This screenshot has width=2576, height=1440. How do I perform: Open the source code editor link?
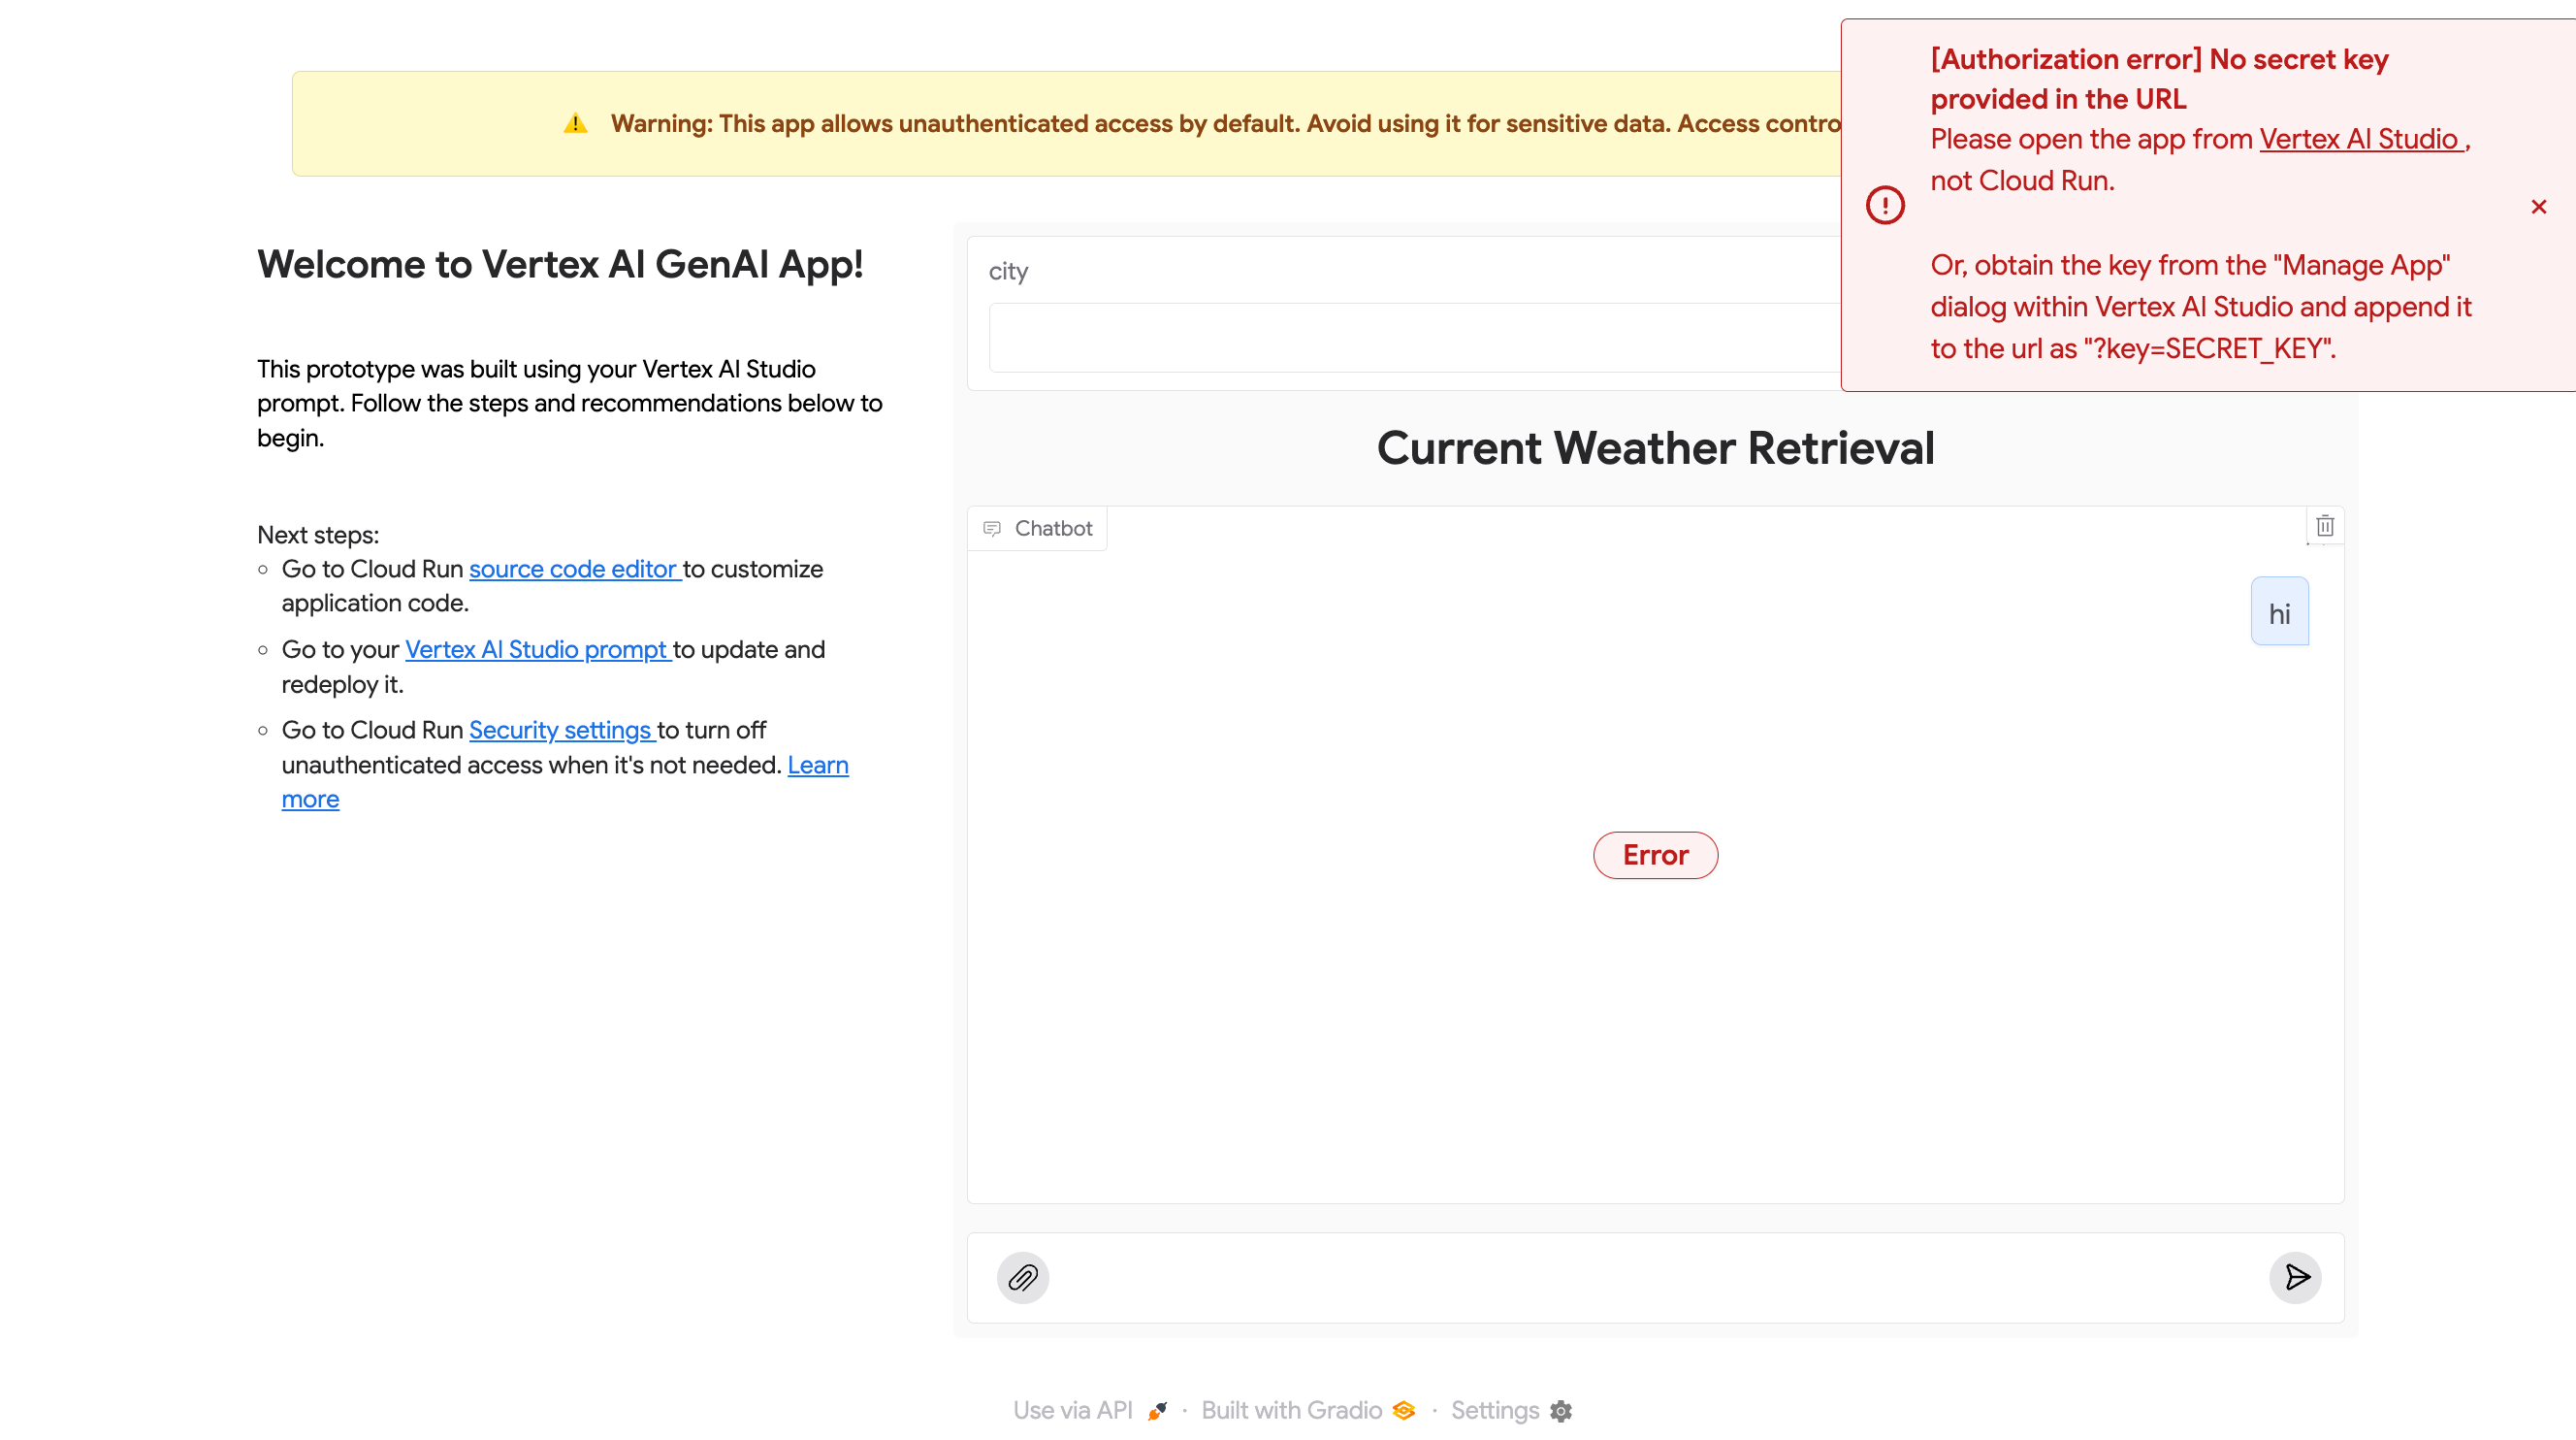coord(574,569)
